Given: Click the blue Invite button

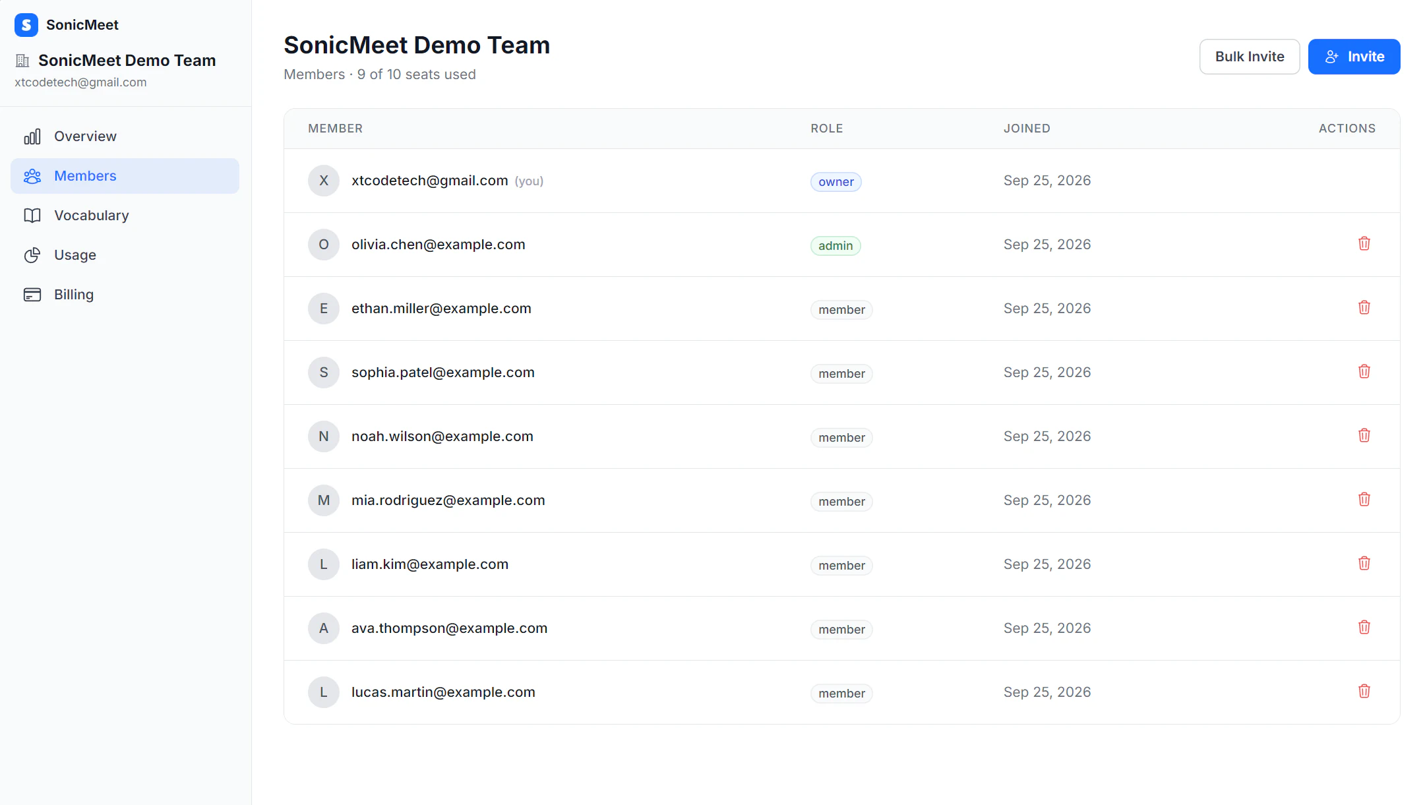Looking at the screenshot, I should 1354,57.
